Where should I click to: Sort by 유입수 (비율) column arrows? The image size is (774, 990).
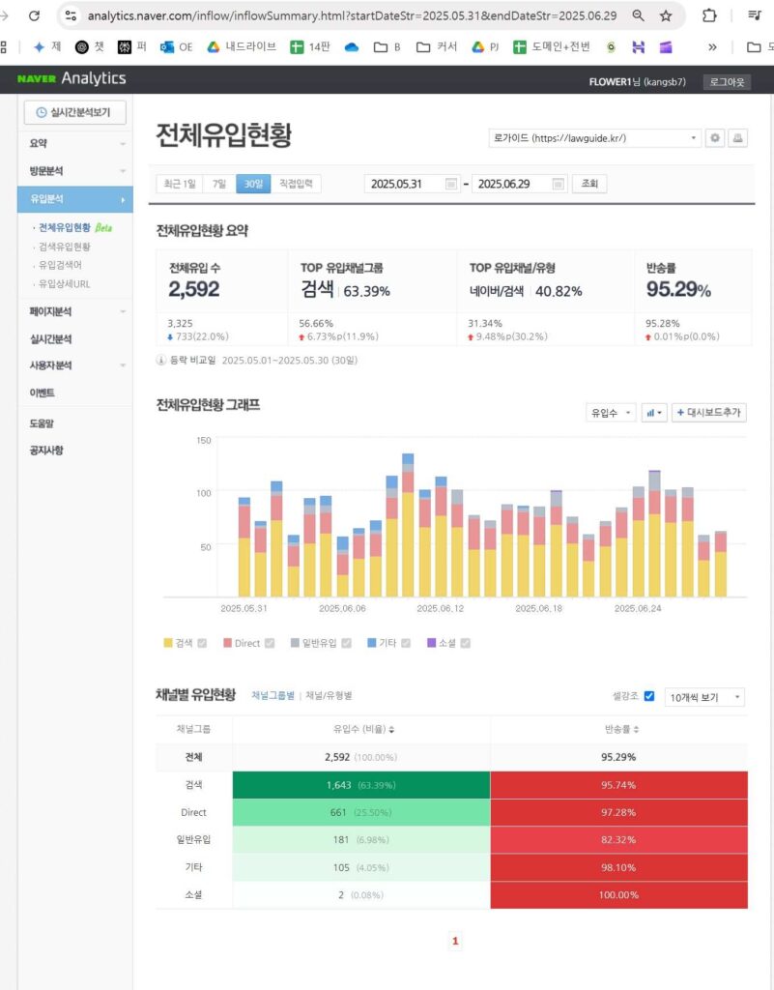coord(391,729)
